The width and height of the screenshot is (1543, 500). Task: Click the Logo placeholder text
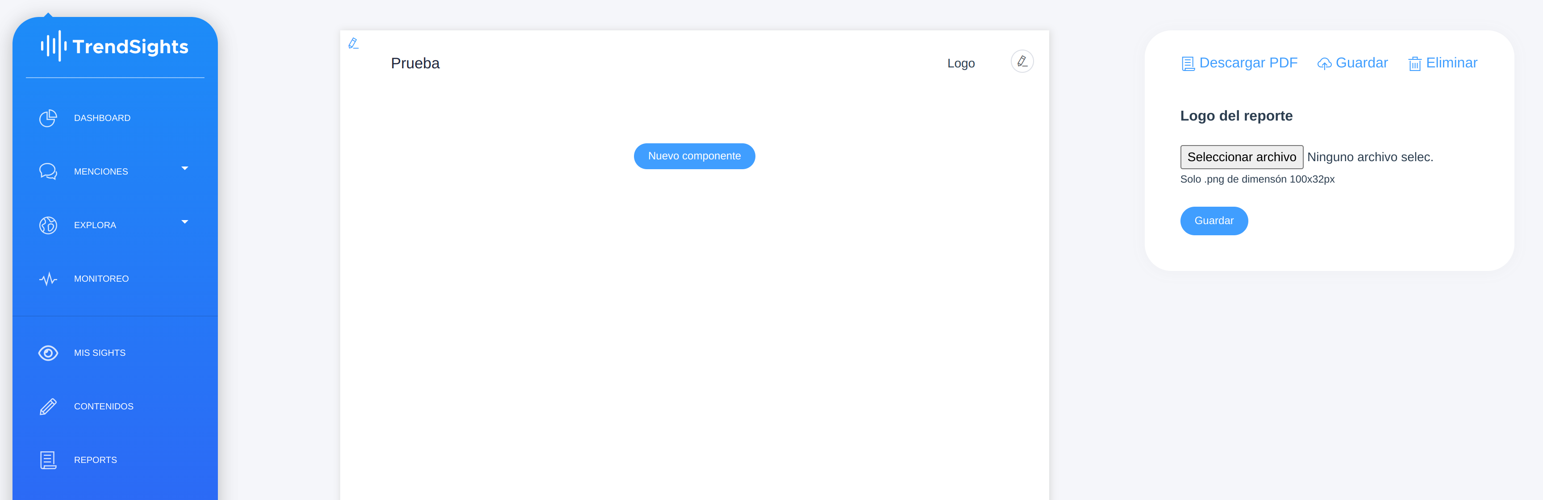[961, 63]
